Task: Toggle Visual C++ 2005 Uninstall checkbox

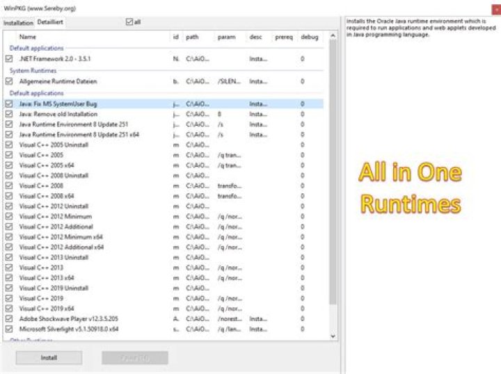Action: click(x=9, y=145)
